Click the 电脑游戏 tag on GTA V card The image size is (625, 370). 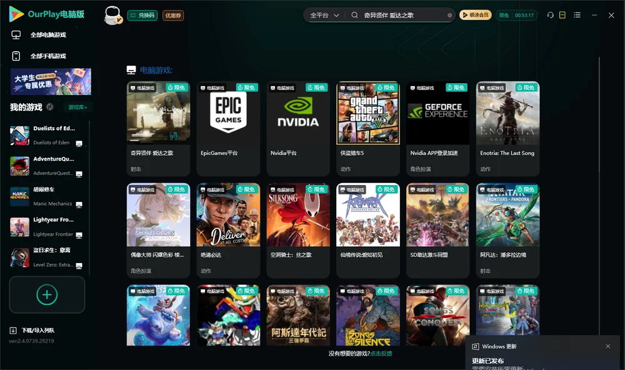click(x=352, y=87)
